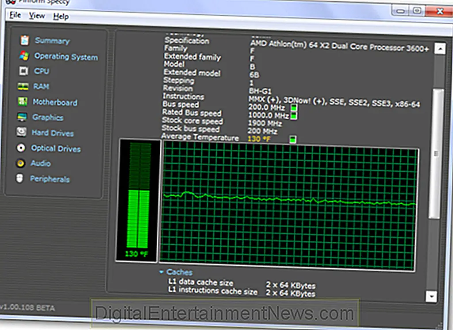This screenshot has height=330, width=453.
Task: Click the RAM module icon
Action: click(x=23, y=86)
